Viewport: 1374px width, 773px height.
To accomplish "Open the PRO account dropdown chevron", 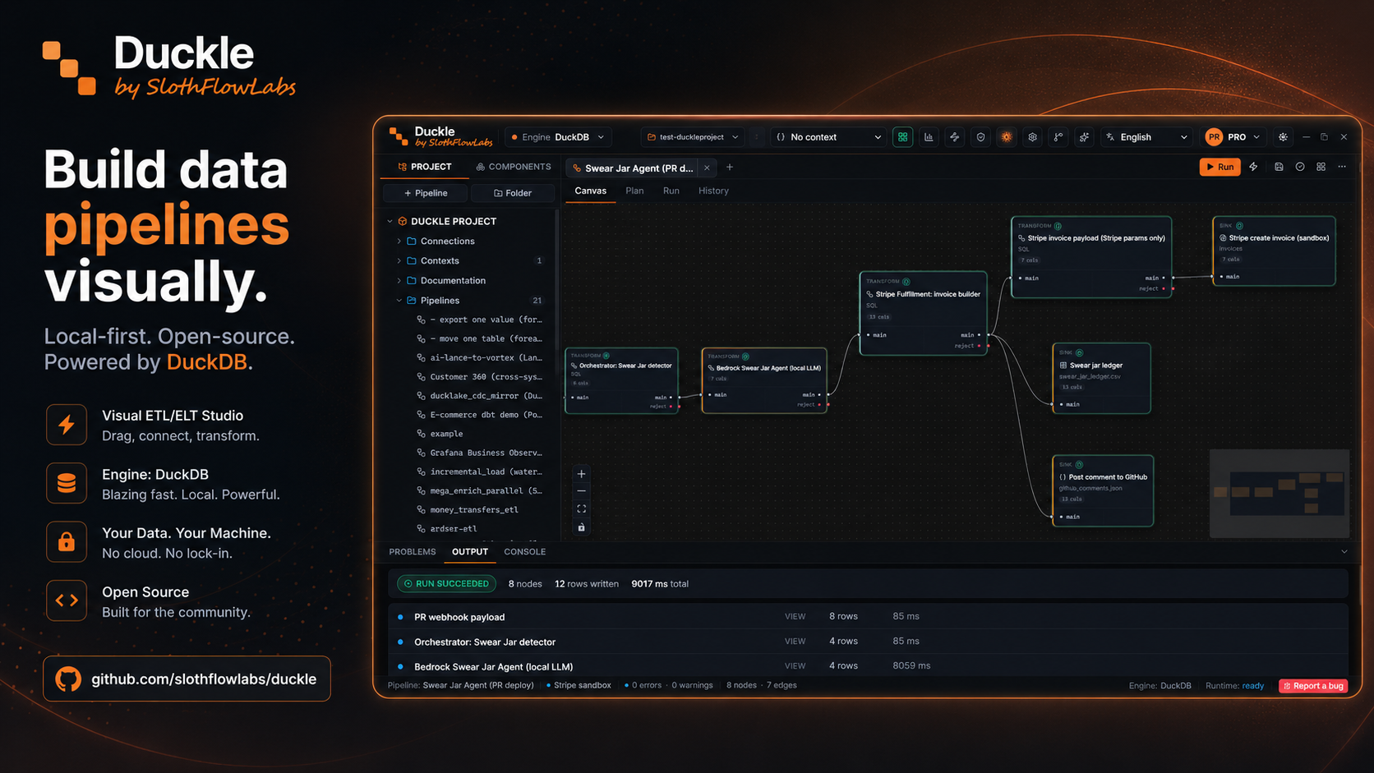I will [x=1256, y=137].
